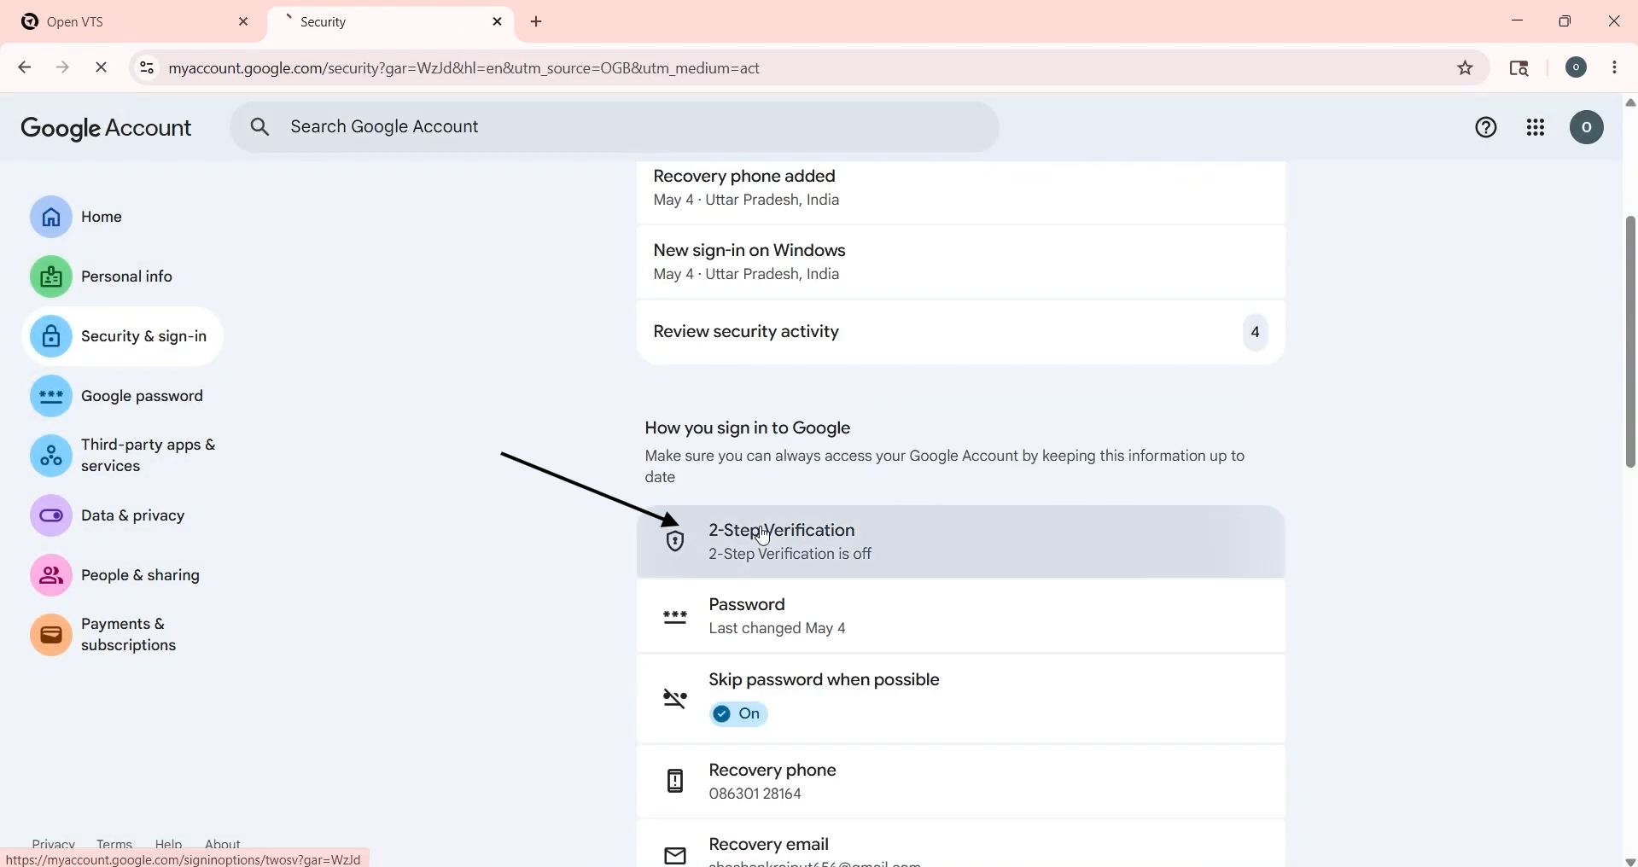Open the Recovery email setting
The height and width of the screenshot is (867, 1638).
[960, 844]
